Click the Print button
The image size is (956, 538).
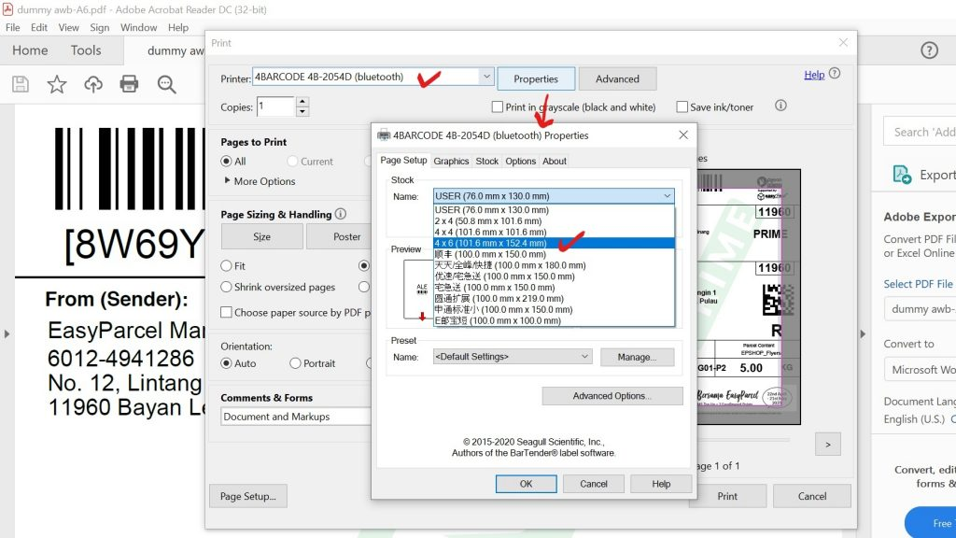pyautogui.click(x=727, y=496)
